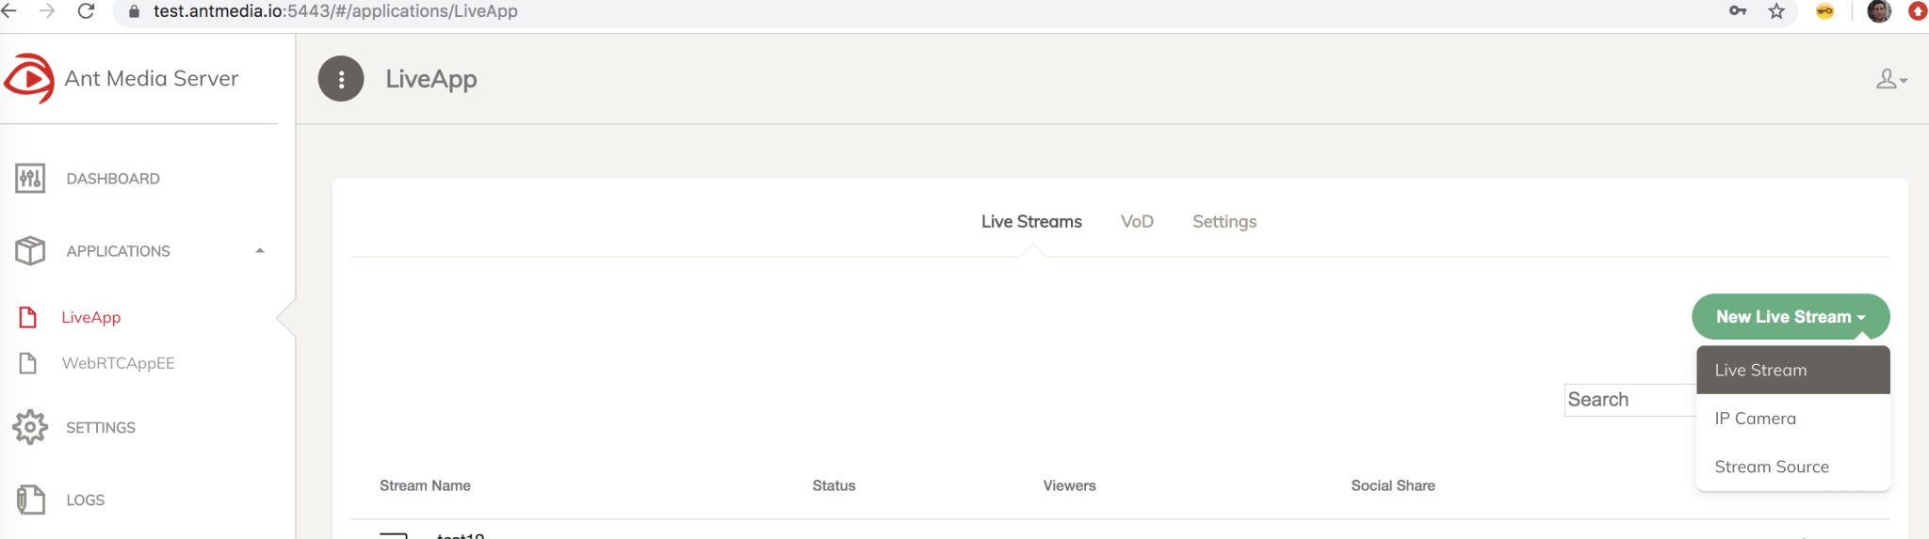
Task: Click the three-dot menu beside LiveApp
Action: click(341, 79)
